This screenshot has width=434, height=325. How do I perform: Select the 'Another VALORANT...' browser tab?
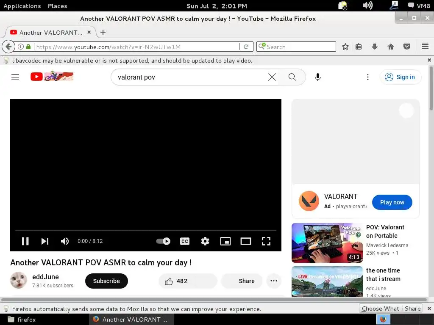50,32
